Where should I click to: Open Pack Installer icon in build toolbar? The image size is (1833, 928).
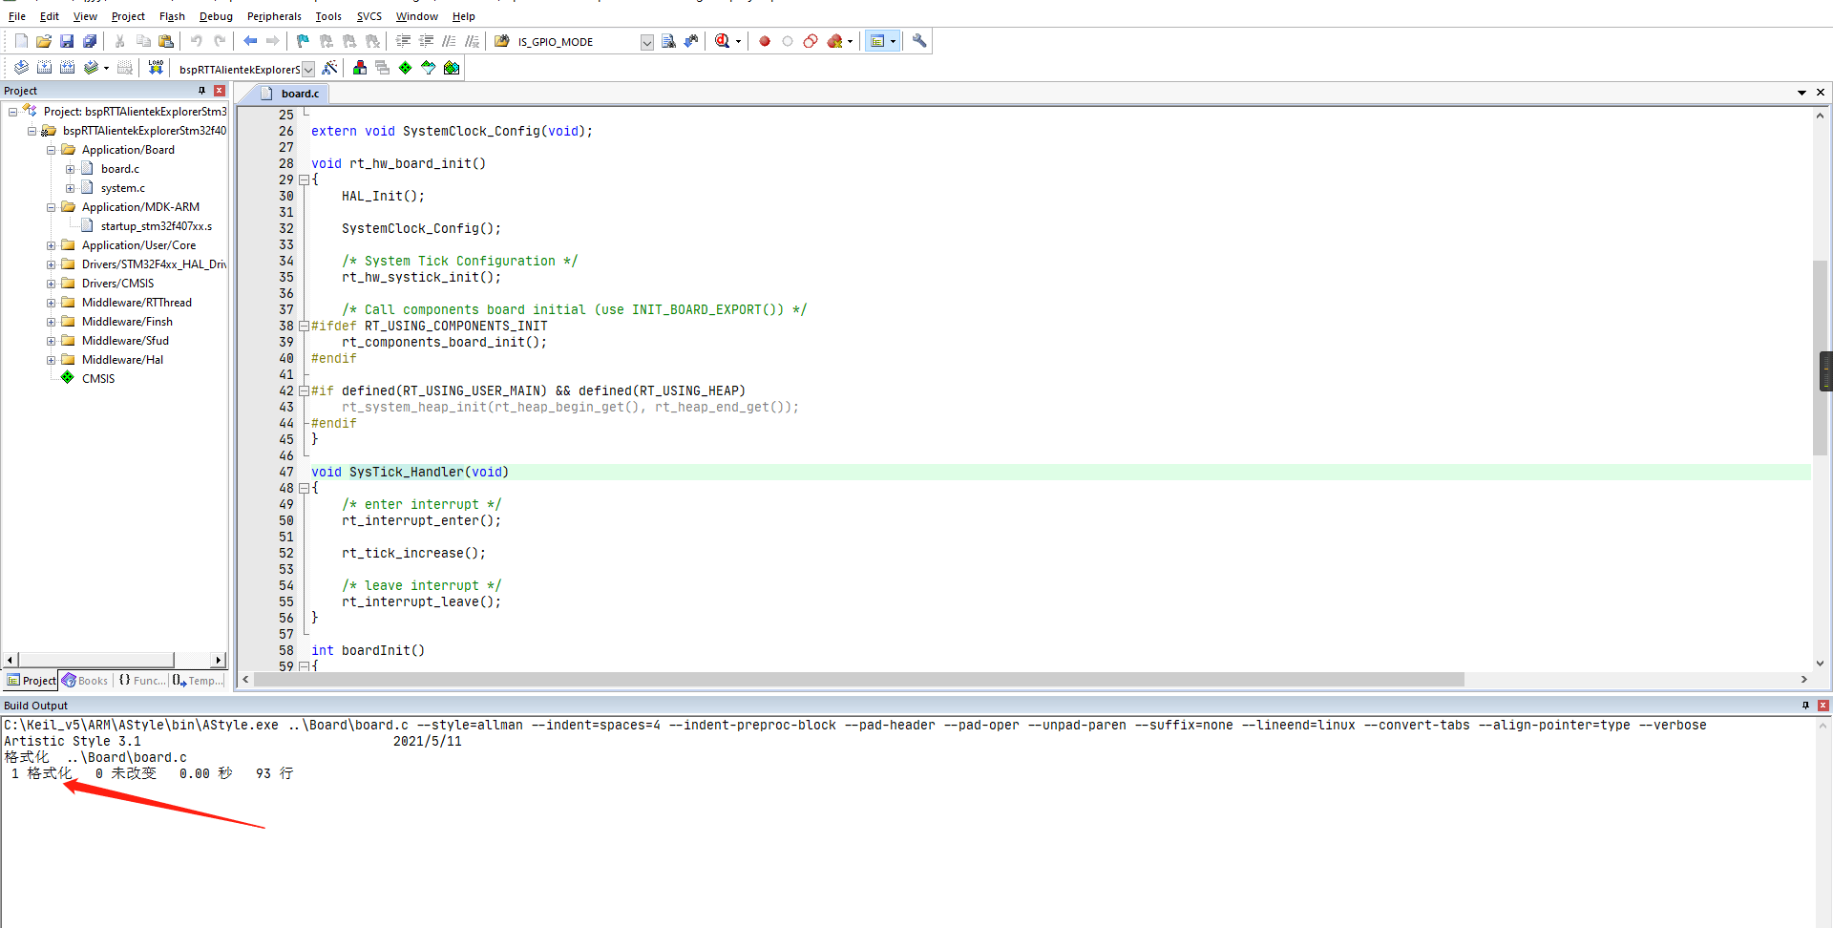tap(452, 68)
